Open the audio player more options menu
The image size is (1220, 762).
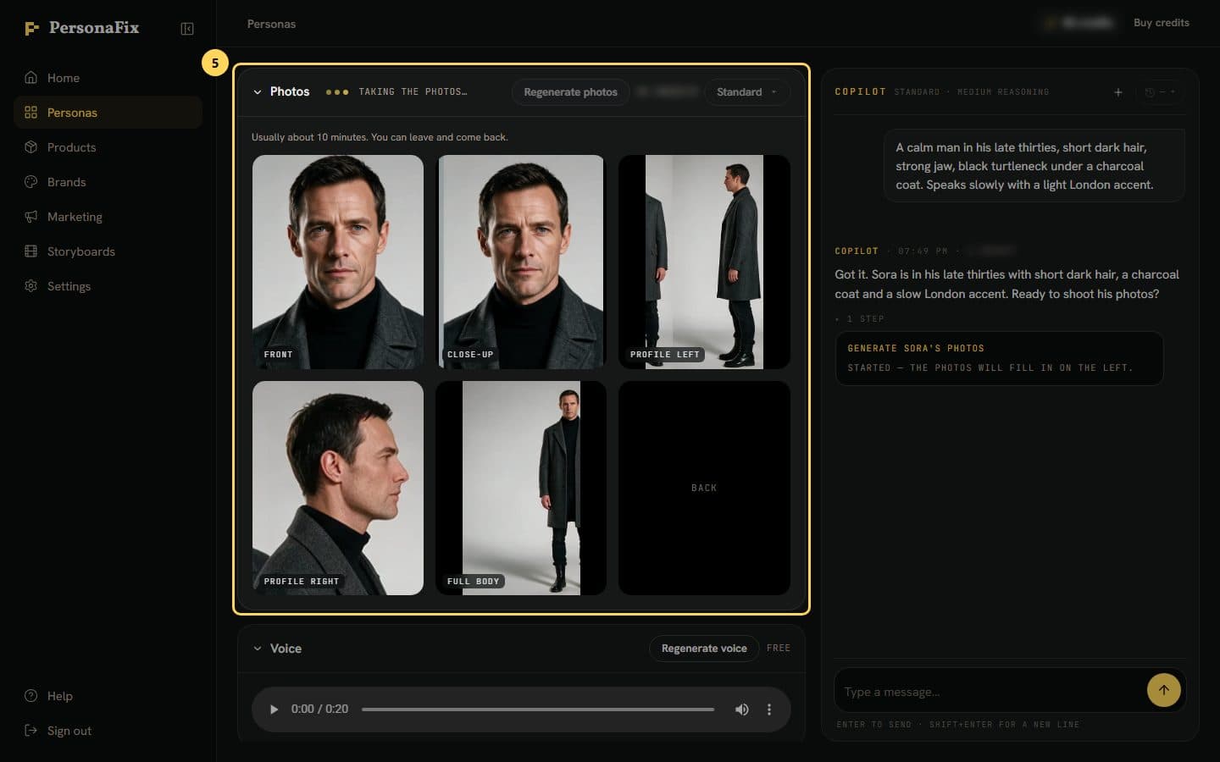tap(769, 710)
